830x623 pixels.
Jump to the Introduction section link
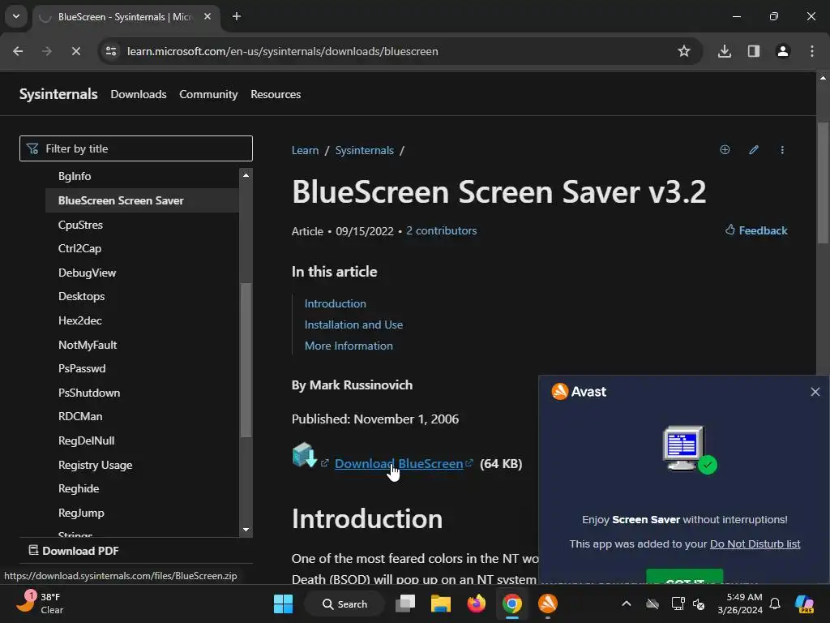pos(335,303)
